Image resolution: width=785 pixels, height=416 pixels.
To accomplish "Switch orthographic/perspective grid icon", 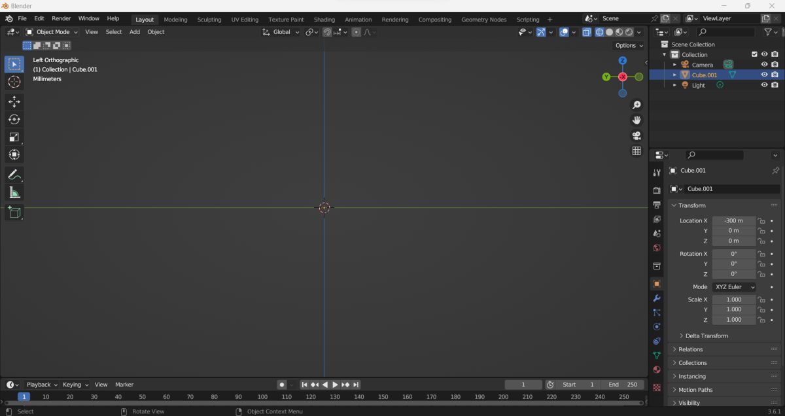I will coord(636,151).
